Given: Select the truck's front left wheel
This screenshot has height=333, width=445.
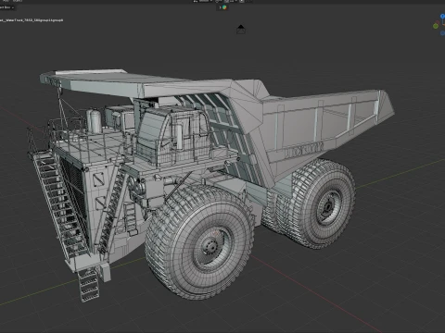Looking at the screenshot, I should pos(199,242).
